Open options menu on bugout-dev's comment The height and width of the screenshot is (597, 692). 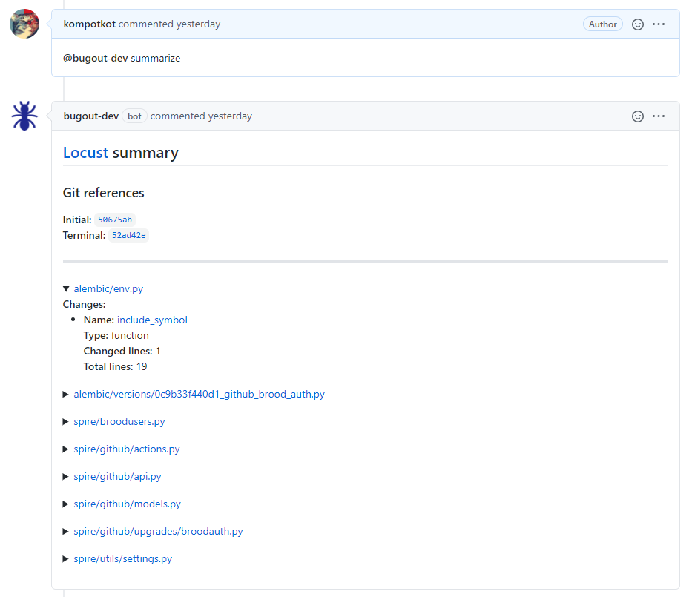tap(659, 116)
